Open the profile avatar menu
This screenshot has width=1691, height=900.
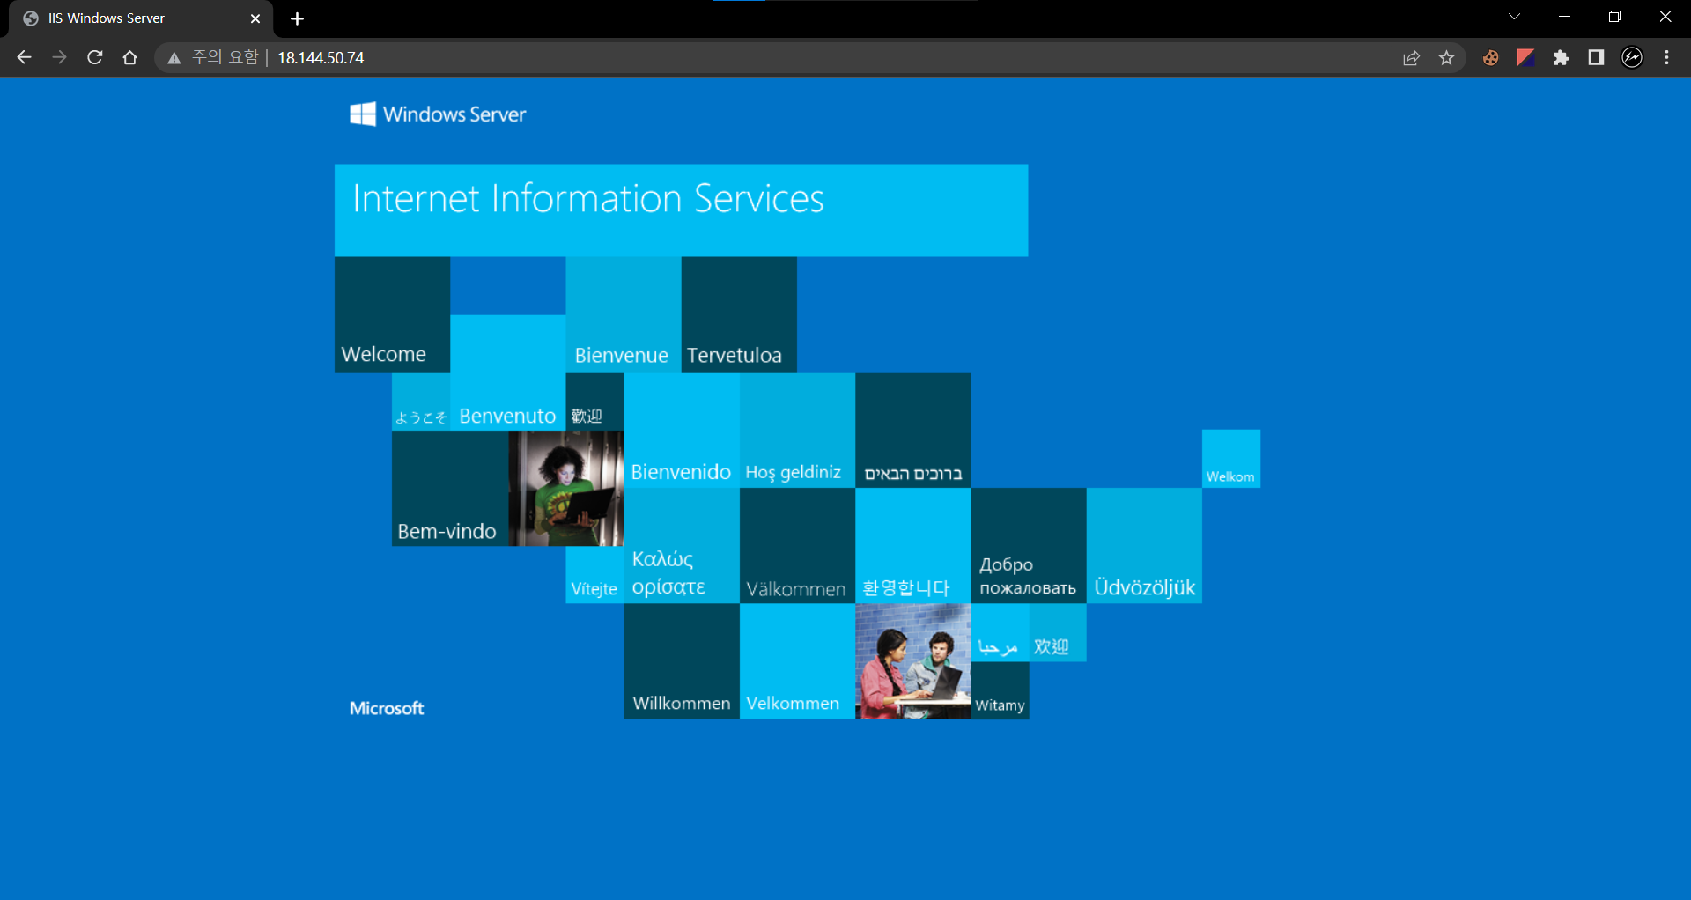1632,58
